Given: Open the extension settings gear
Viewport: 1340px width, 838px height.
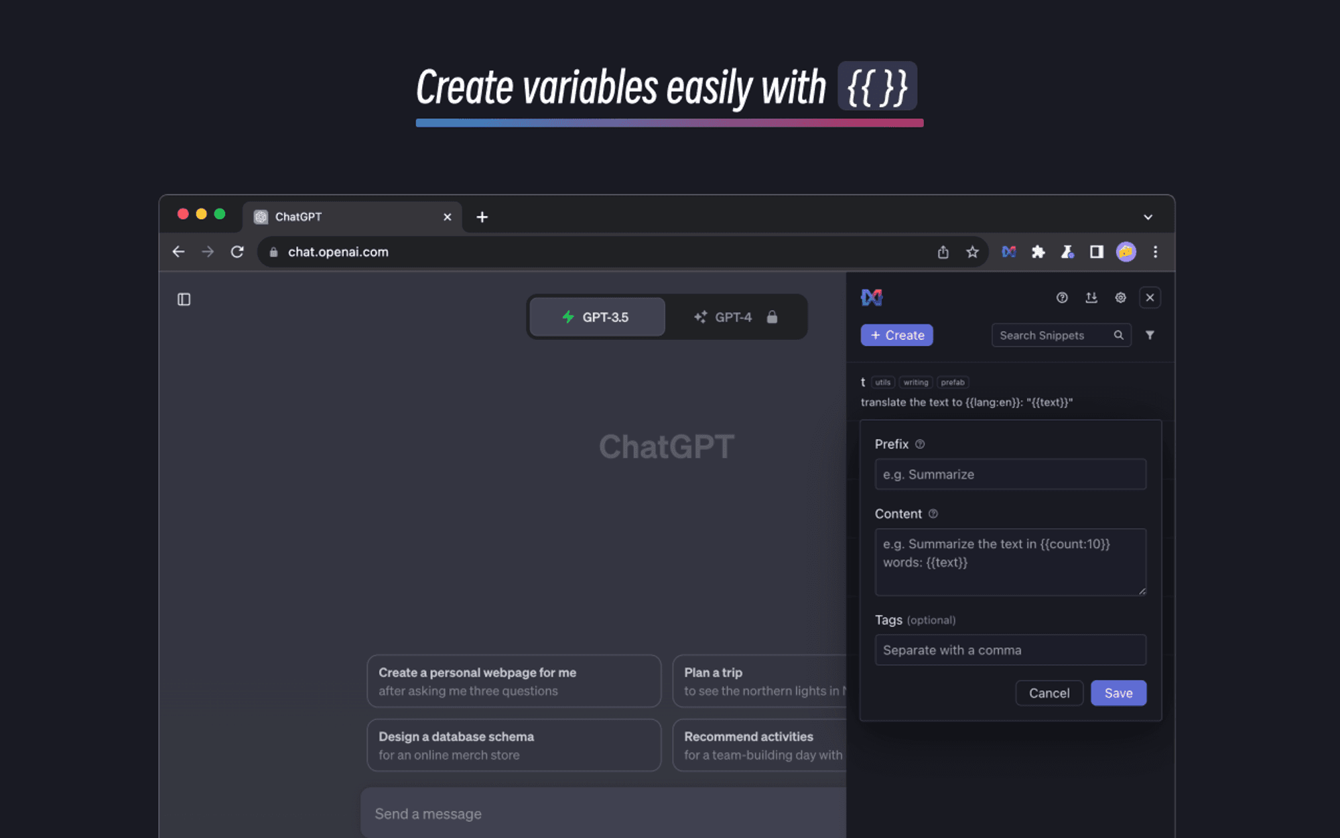Looking at the screenshot, I should click(1120, 298).
